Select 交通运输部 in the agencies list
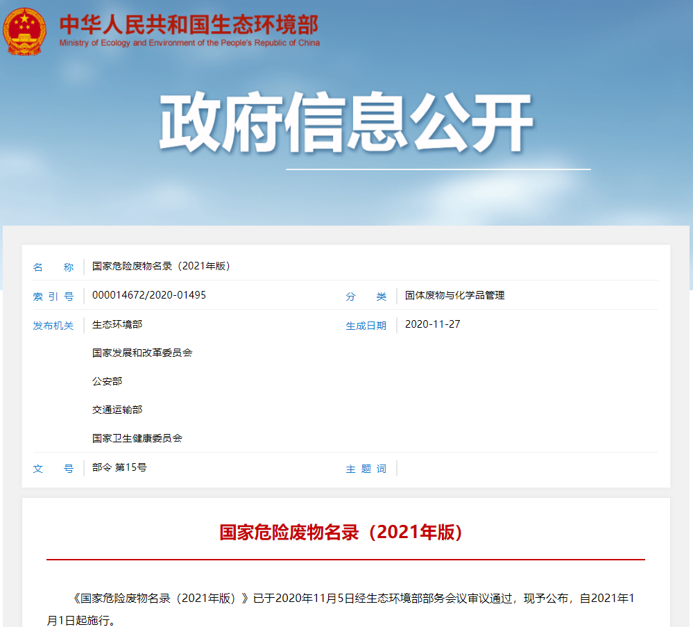The height and width of the screenshot is (627, 693). pyautogui.click(x=117, y=410)
